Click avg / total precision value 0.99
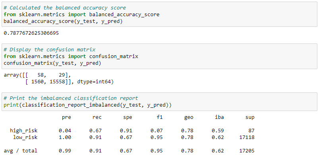 [65, 151]
